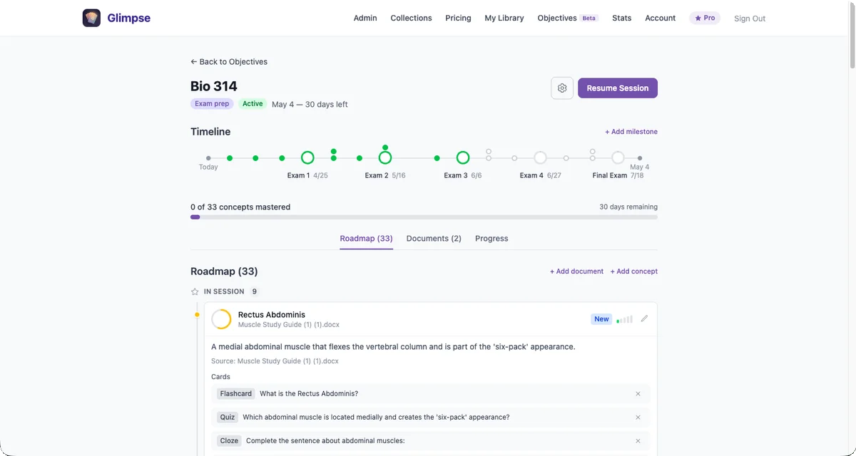Click the edit pencil on Rectus Abdominis card
856x456 pixels.
pos(644,318)
